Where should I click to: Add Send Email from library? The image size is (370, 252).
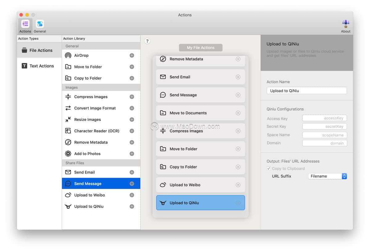click(x=132, y=172)
